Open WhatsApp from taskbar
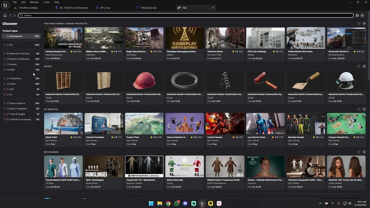370x208 pixels. 177,203
